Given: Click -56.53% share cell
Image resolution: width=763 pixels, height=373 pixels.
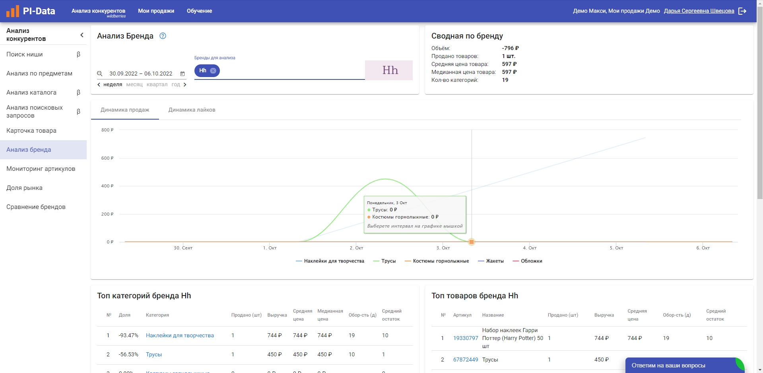Looking at the screenshot, I should (128, 355).
